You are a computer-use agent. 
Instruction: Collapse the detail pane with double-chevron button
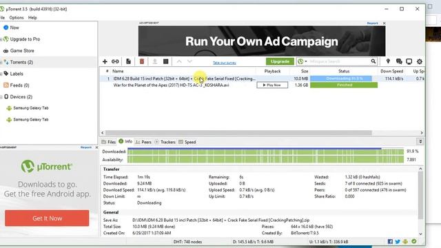tap(420, 141)
